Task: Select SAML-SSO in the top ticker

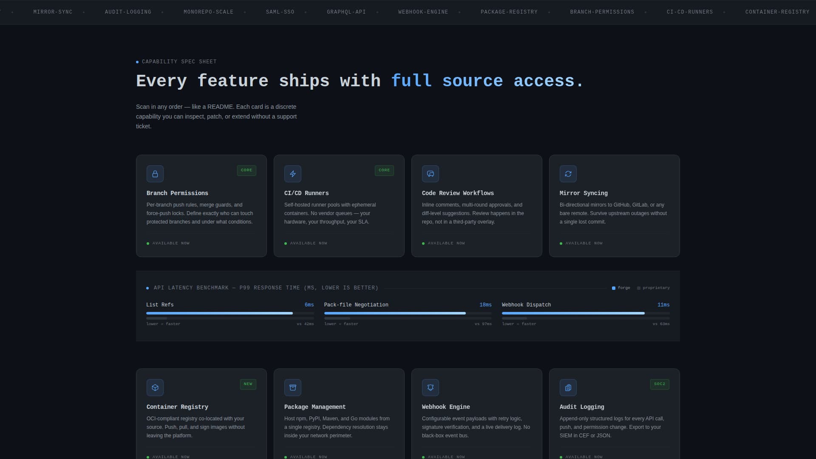Action: click(280, 12)
